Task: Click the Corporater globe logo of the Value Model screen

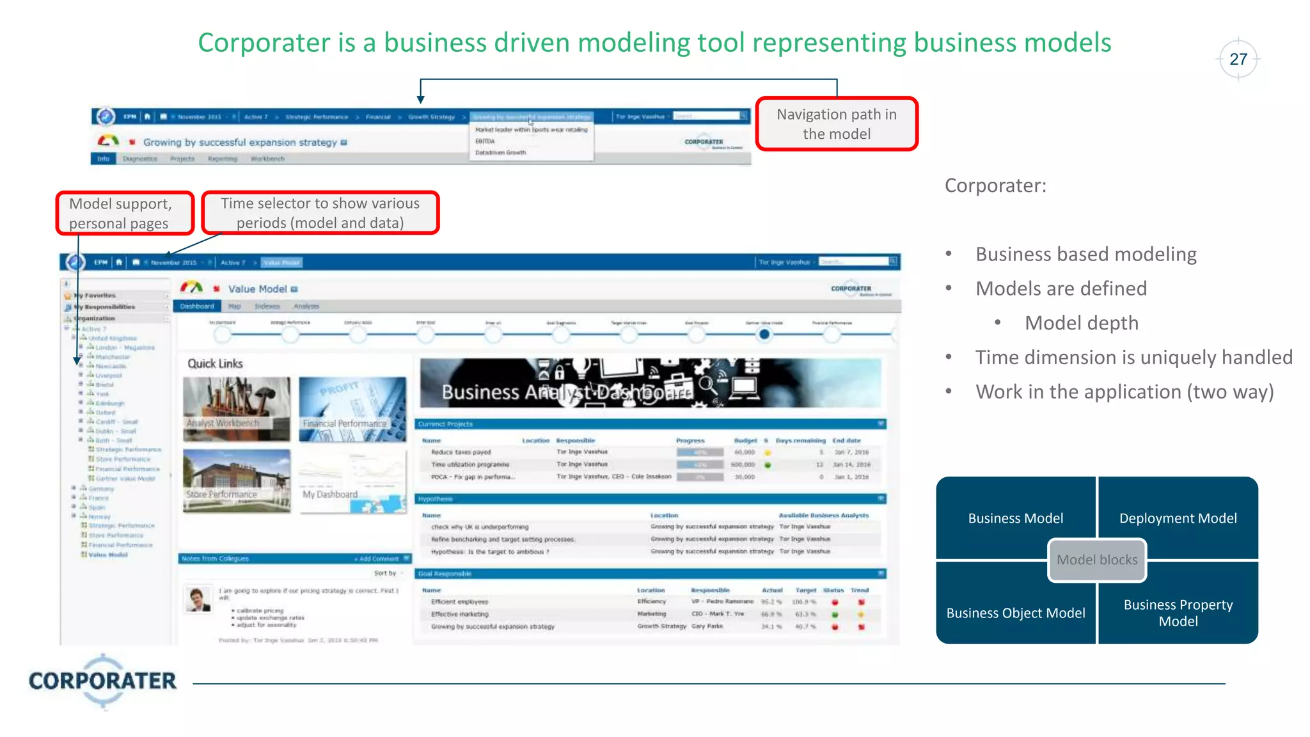Action: point(75,262)
